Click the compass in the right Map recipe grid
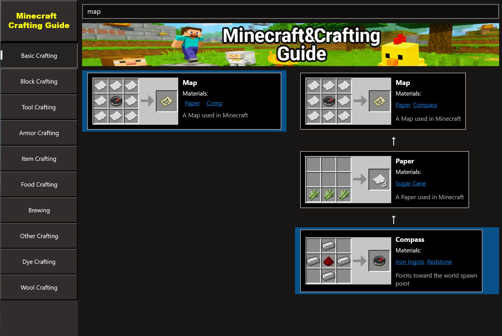The width and height of the screenshot is (502, 336). coord(329,101)
